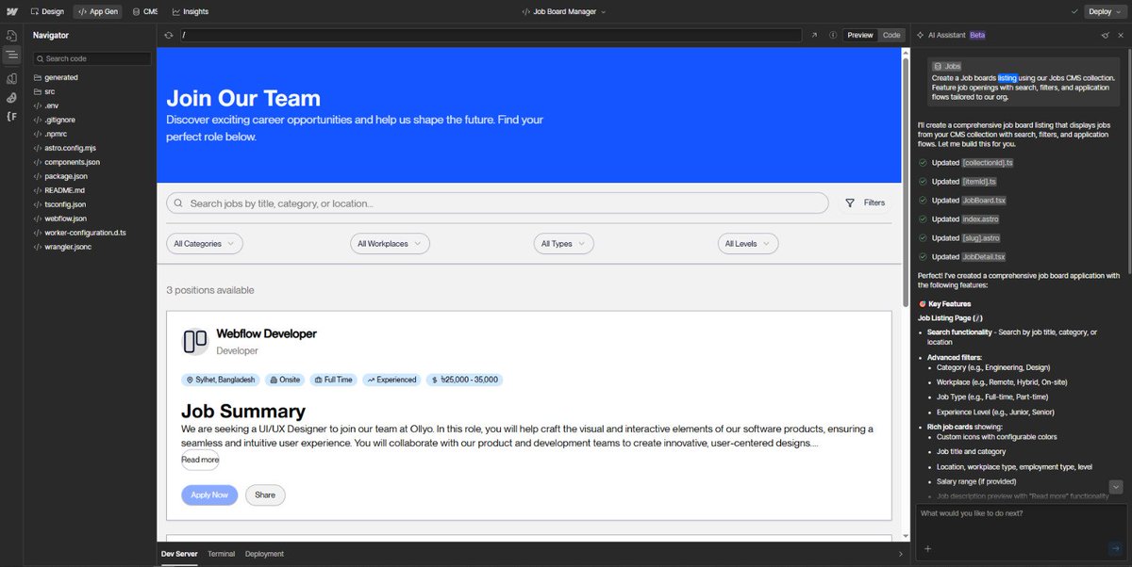Open the library/assets icon in left sidebar
The width and height of the screenshot is (1132, 567).
(11, 78)
